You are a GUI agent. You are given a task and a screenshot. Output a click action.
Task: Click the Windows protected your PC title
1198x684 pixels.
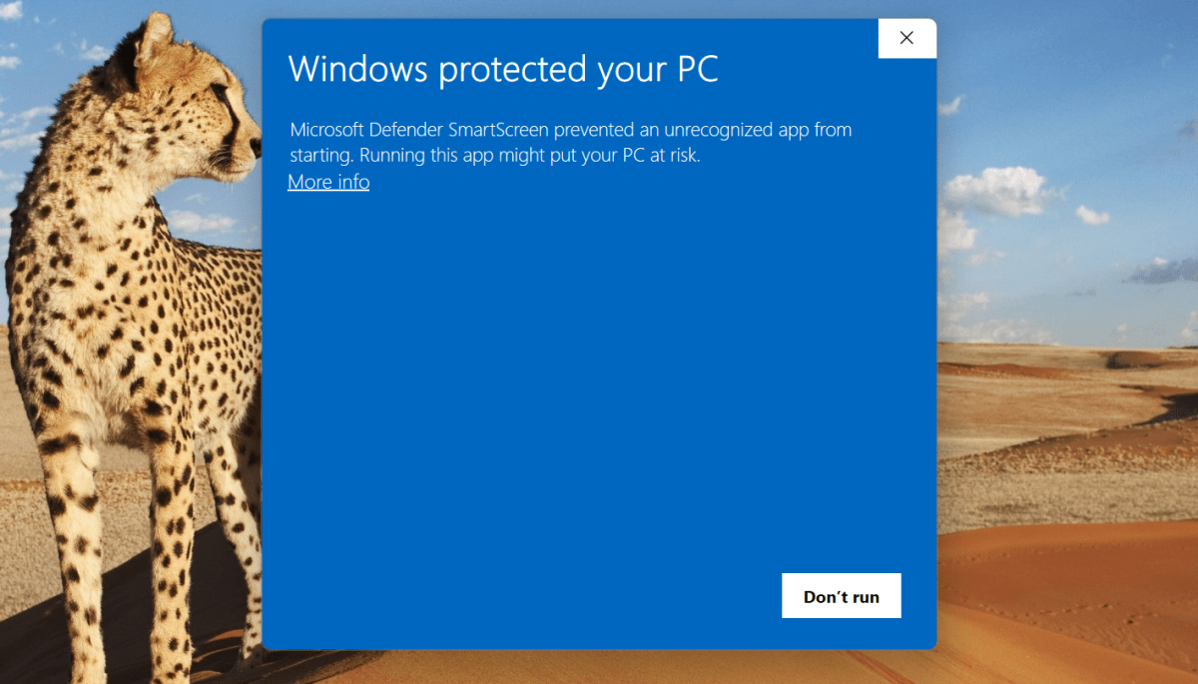tap(502, 69)
